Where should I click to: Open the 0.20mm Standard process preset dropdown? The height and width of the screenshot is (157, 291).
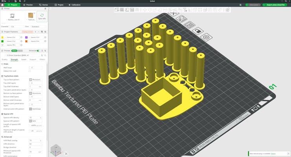(x=22, y=55)
